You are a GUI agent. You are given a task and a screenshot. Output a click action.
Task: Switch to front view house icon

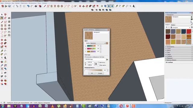[9, 25]
